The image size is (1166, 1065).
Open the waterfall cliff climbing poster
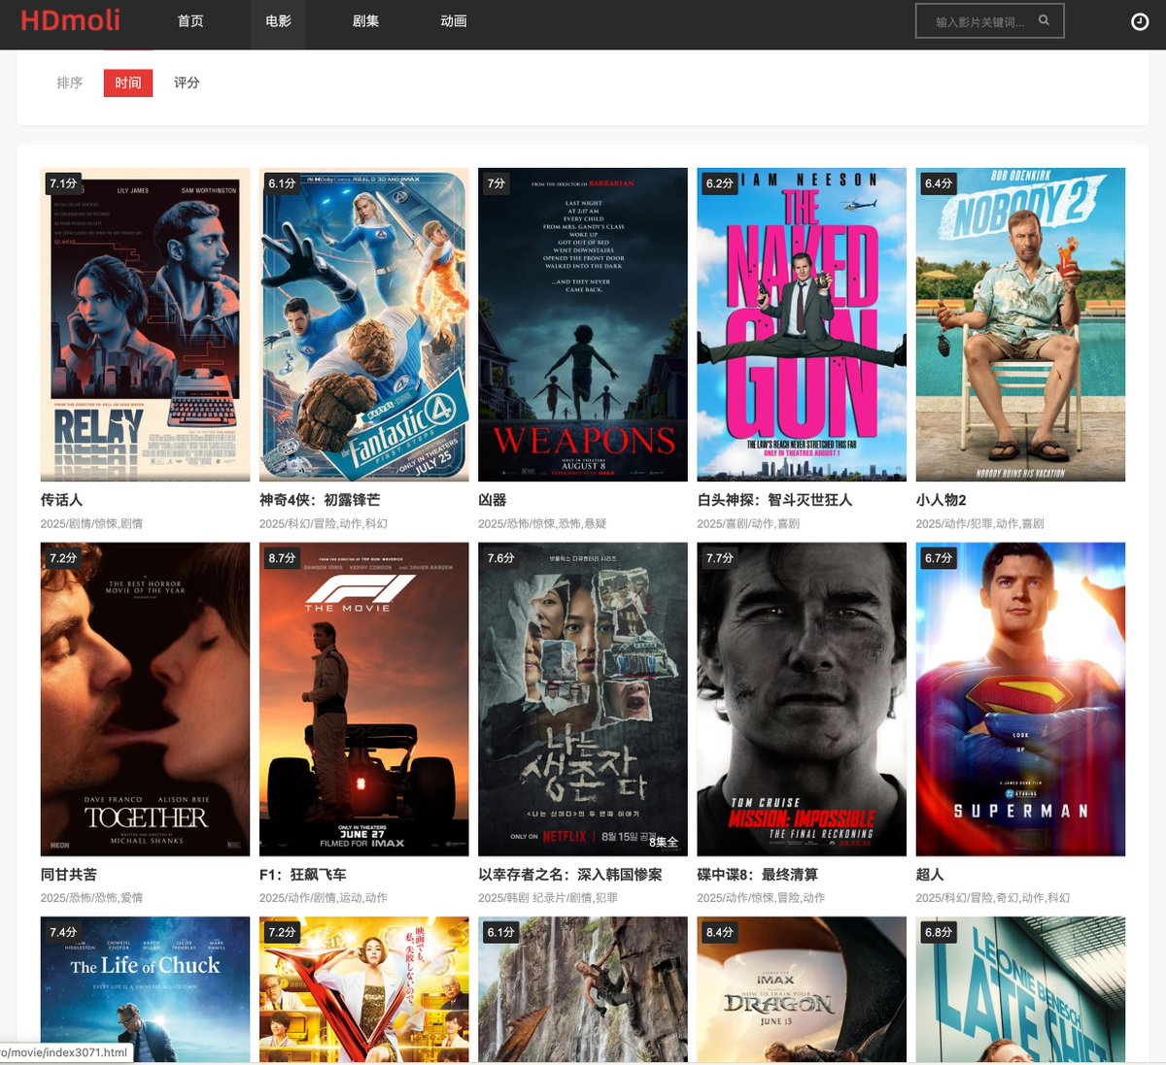(583, 989)
